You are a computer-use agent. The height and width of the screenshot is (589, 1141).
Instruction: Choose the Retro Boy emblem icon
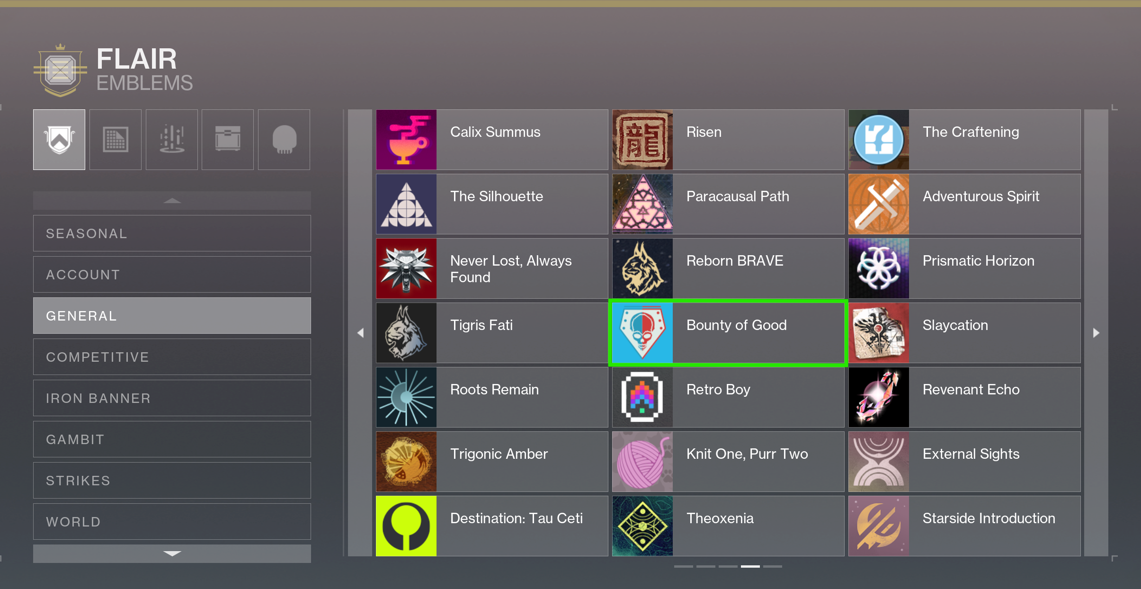click(642, 397)
